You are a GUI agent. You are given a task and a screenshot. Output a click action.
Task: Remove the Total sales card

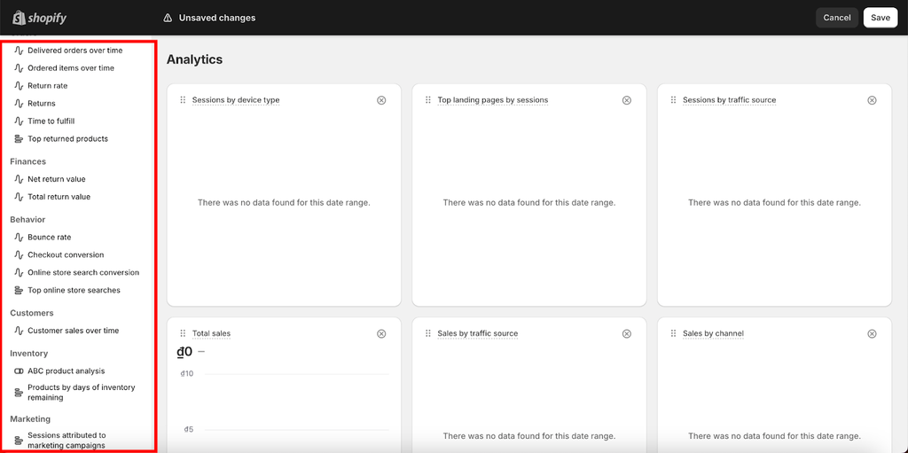point(381,333)
